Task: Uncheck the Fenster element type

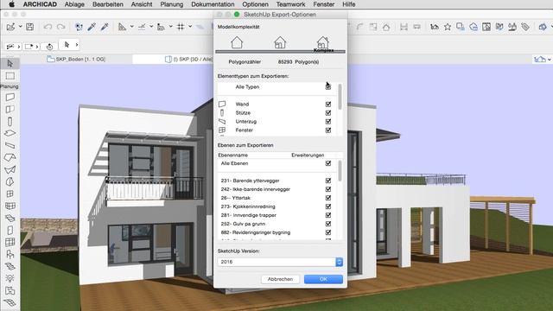Action: tap(328, 130)
